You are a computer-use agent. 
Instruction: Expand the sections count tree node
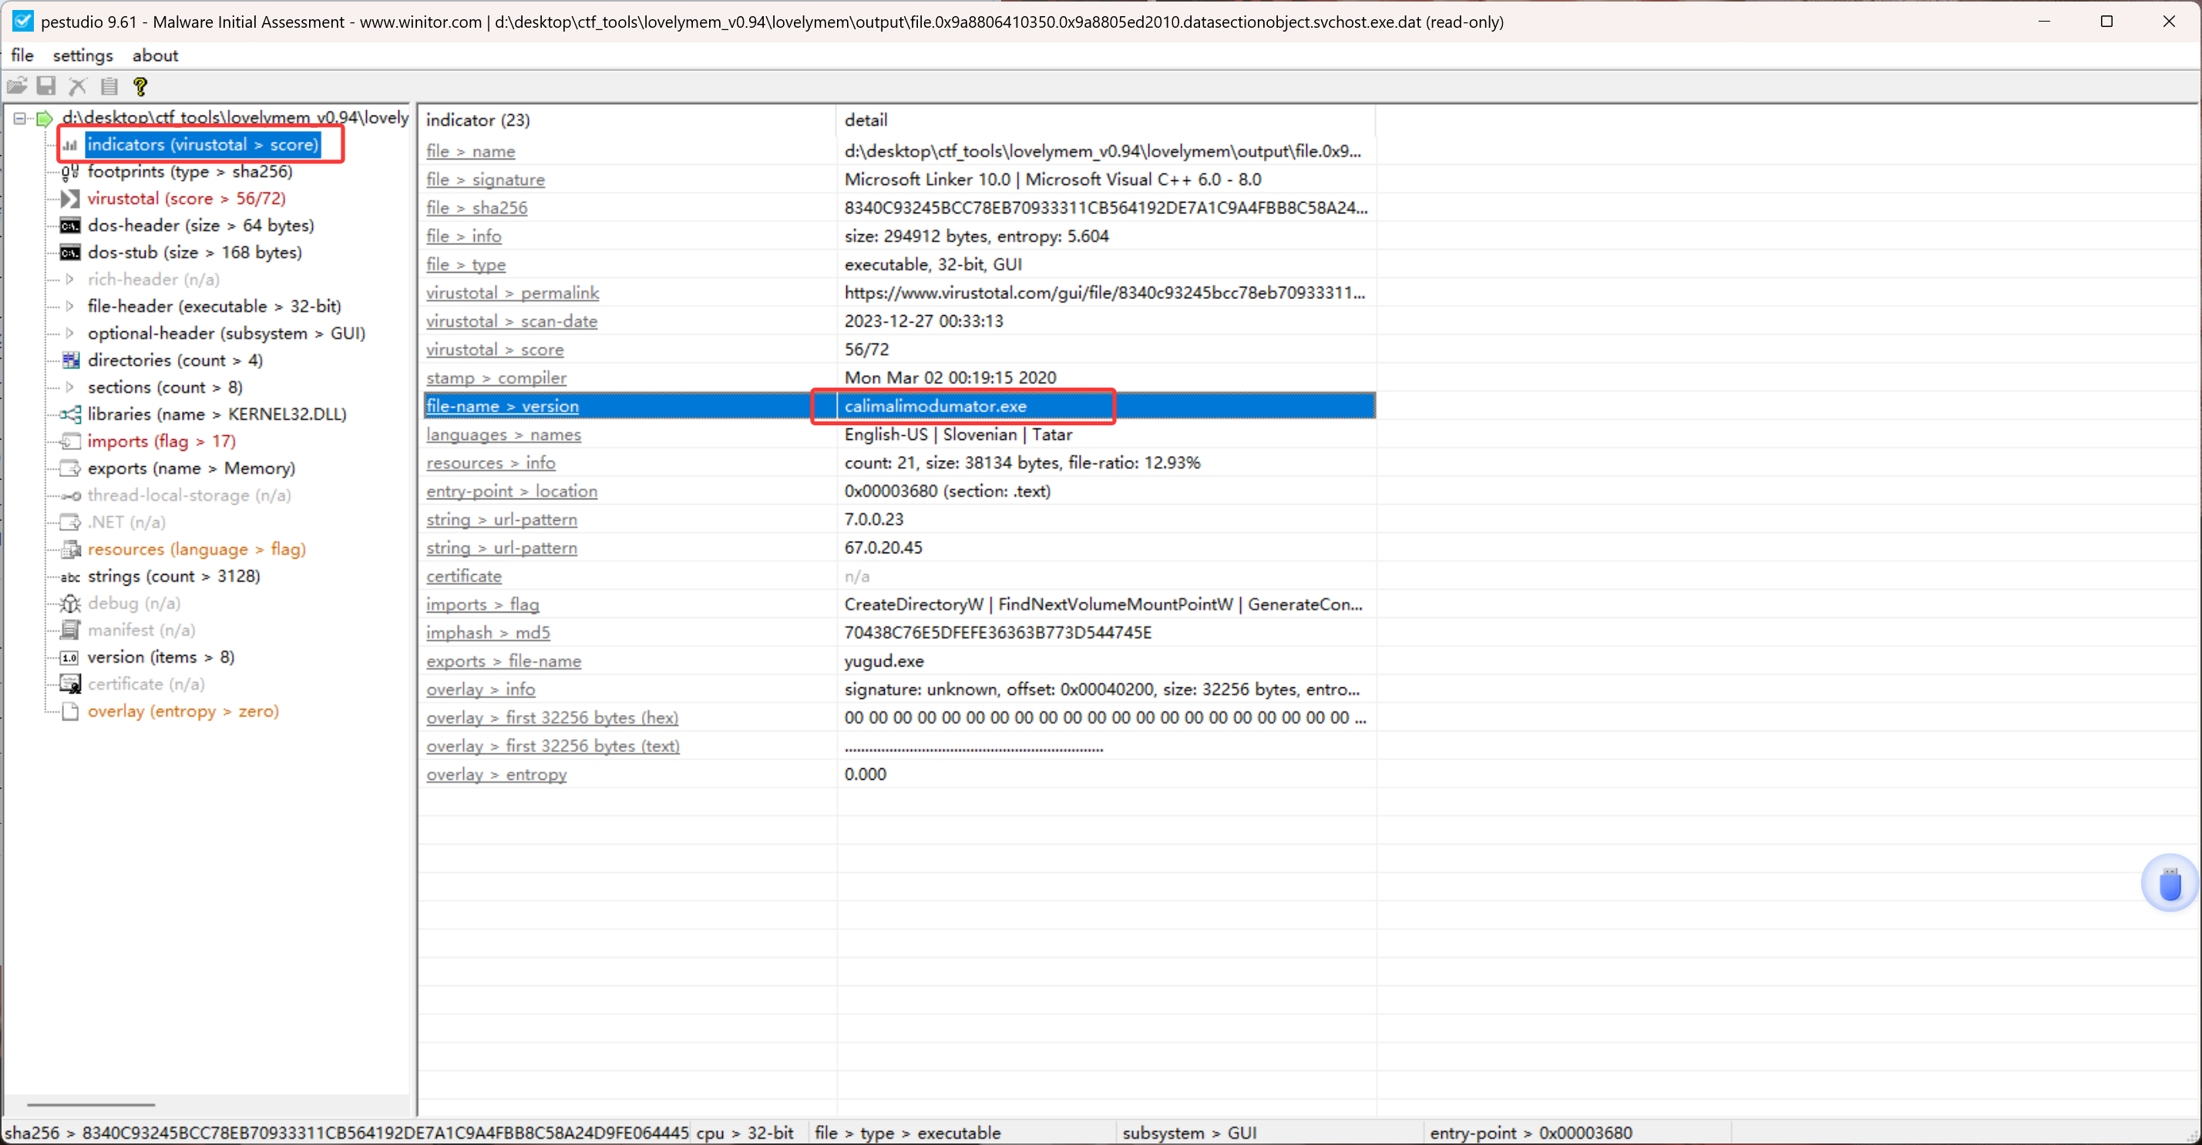coord(70,387)
